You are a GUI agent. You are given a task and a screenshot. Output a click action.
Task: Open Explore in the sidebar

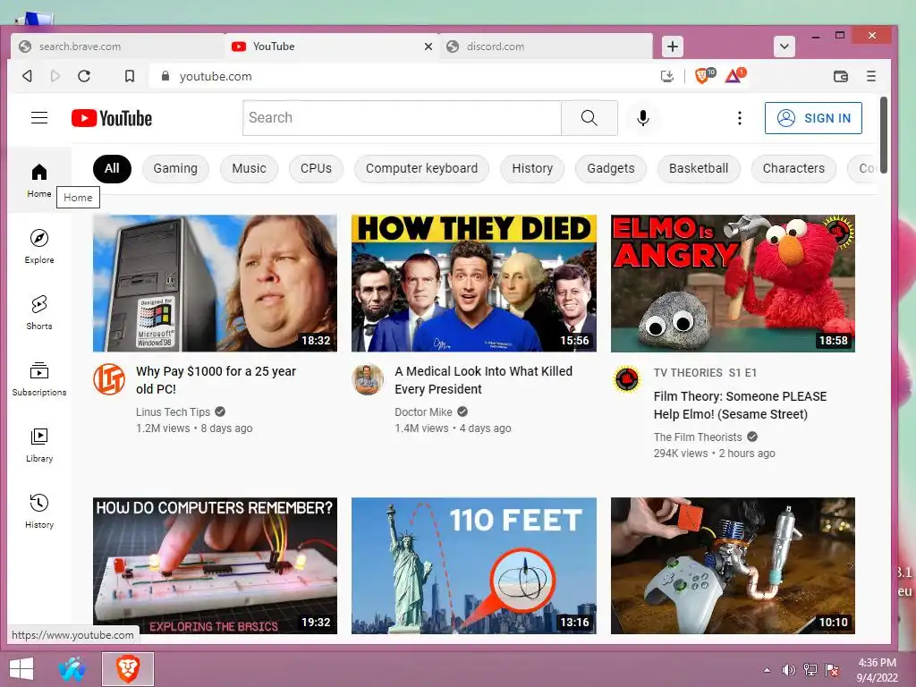[x=39, y=246]
